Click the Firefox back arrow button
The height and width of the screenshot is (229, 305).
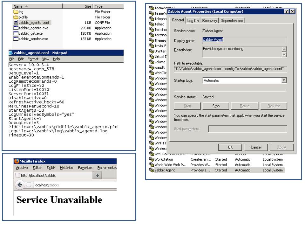point(20,185)
